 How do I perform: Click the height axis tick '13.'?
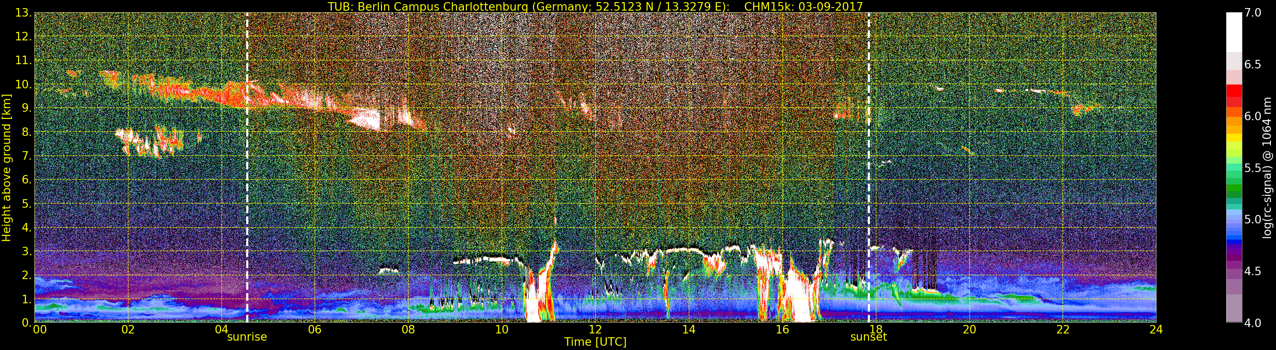tap(24, 13)
